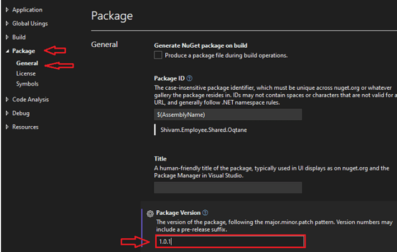Image resolution: width=397 pixels, height=252 pixels.
Task: Click the Package ID input field
Action: coord(228,114)
